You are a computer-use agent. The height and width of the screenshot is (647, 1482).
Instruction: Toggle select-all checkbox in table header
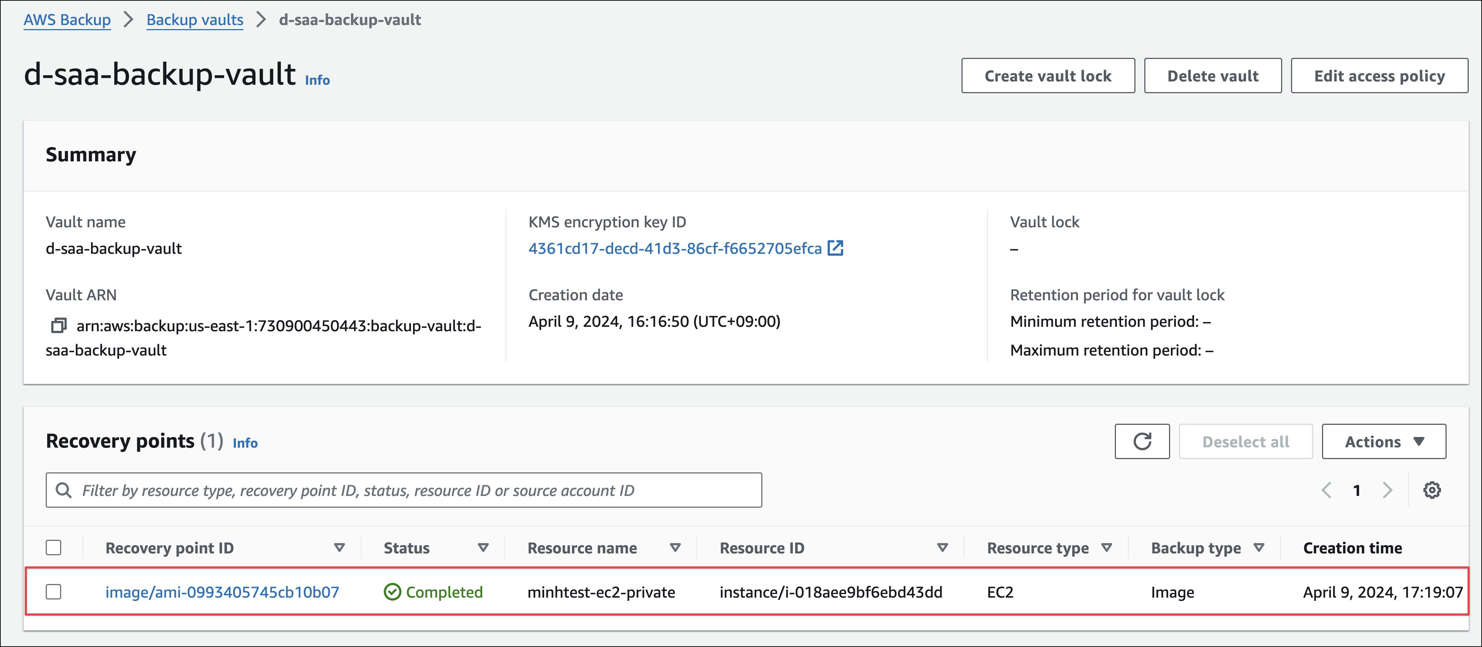(53, 548)
